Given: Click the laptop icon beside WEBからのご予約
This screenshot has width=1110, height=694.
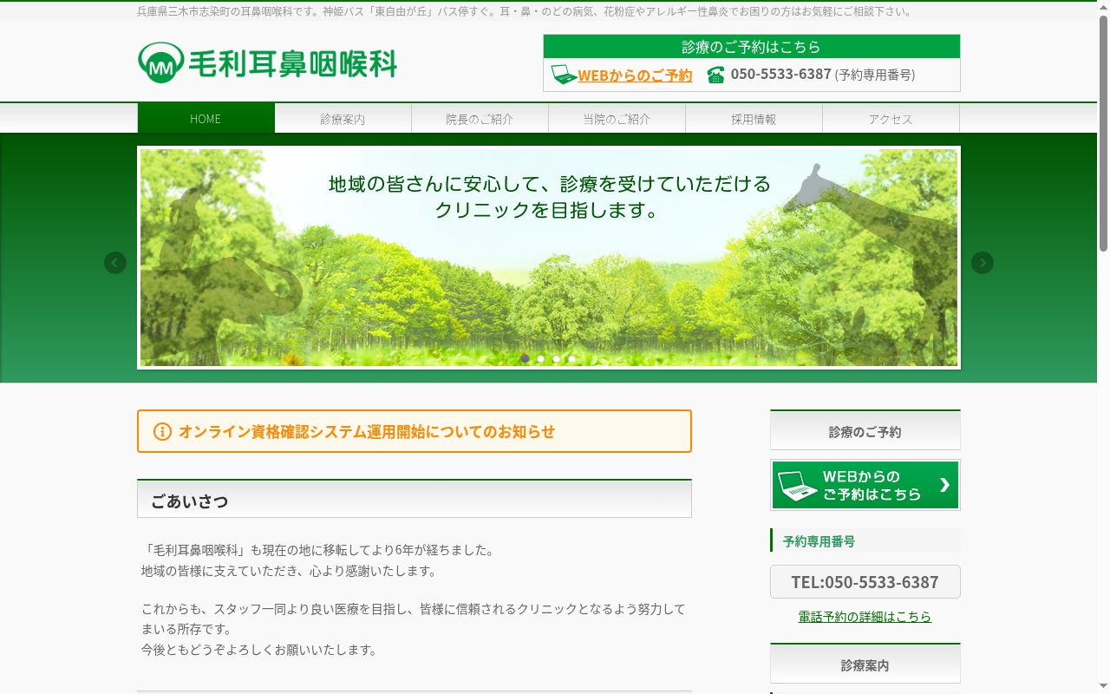Looking at the screenshot, I should [564, 75].
